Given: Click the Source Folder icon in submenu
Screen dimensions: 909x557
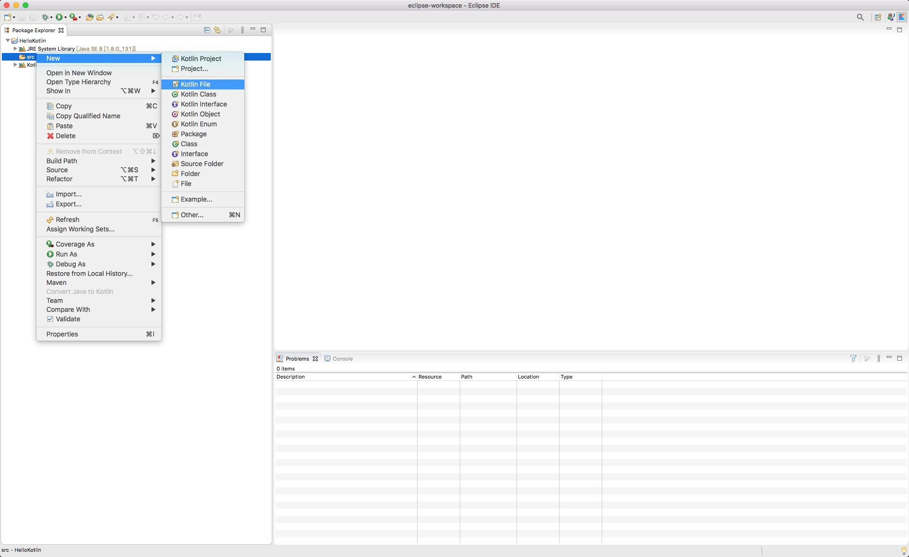Looking at the screenshot, I should click(175, 164).
